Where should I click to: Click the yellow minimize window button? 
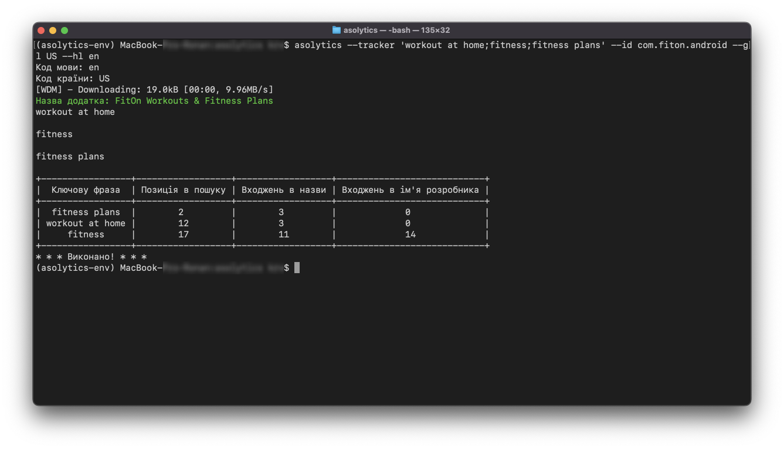pyautogui.click(x=53, y=30)
